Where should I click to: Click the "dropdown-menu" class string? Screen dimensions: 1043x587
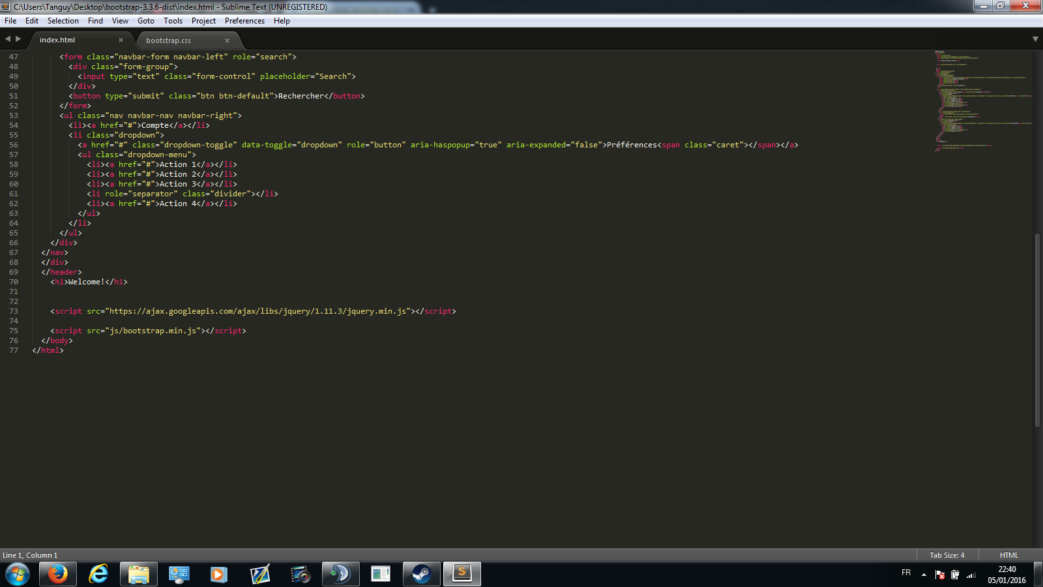158,155
